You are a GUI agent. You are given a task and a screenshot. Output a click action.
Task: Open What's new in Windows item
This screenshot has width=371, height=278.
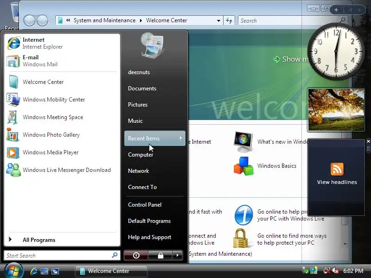[x=270, y=142]
